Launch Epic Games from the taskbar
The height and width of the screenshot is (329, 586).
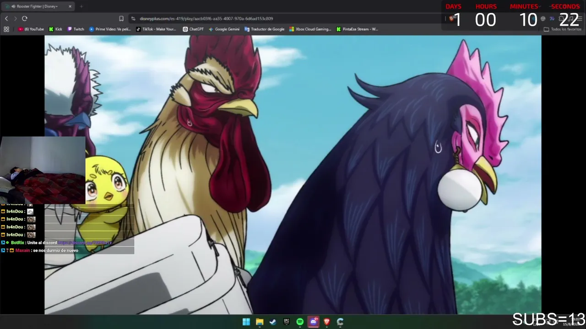coord(287,322)
